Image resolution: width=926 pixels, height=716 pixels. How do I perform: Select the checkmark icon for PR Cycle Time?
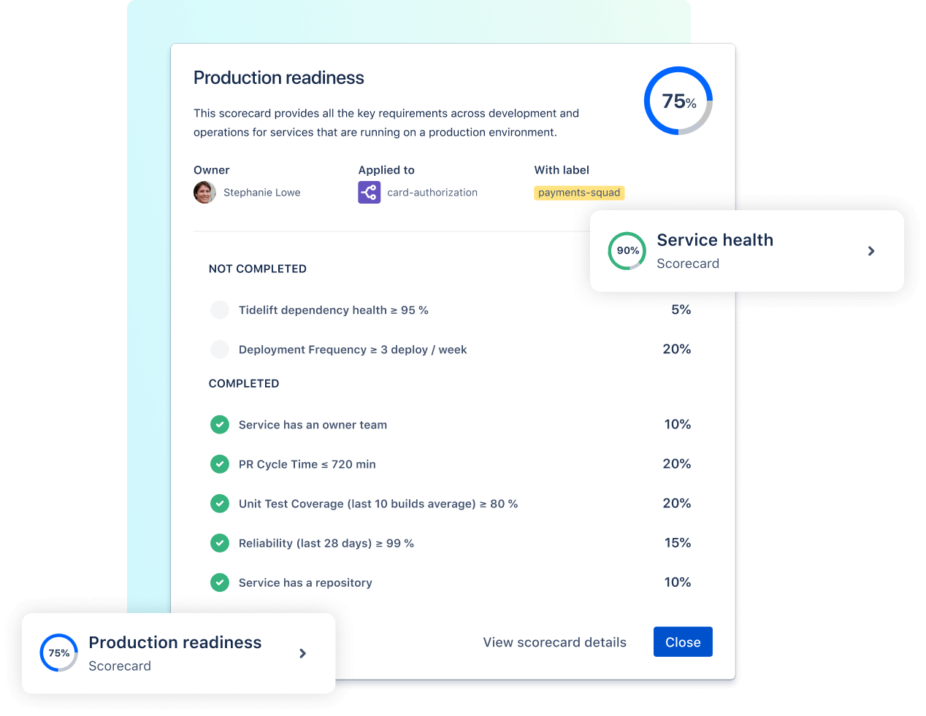coord(220,464)
